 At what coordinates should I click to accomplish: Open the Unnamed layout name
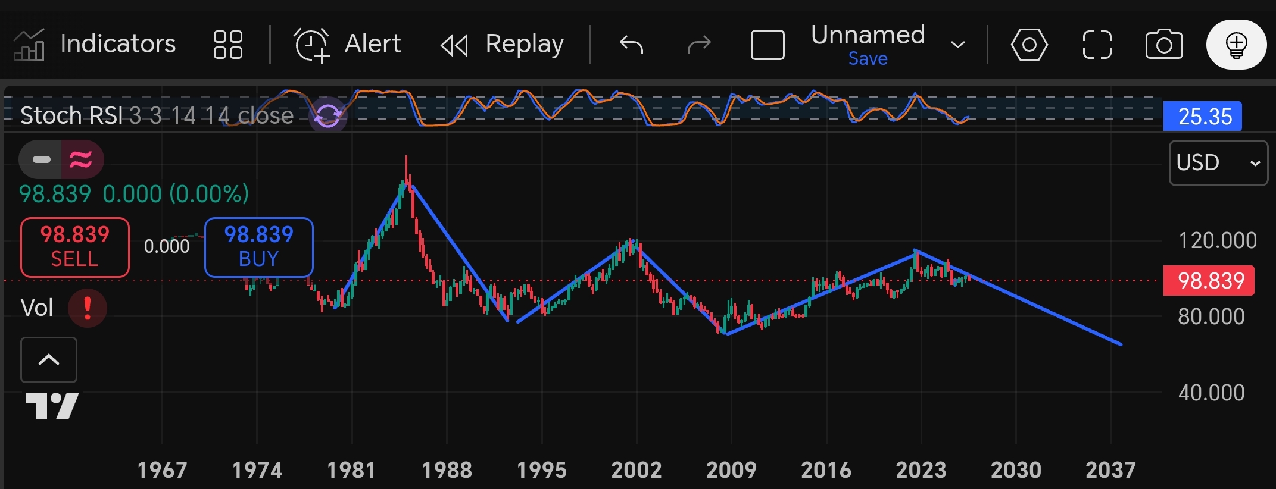[868, 35]
